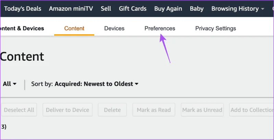Switch to the Devices tab
Image resolution: width=274 pixels, height=140 pixels.
click(114, 28)
